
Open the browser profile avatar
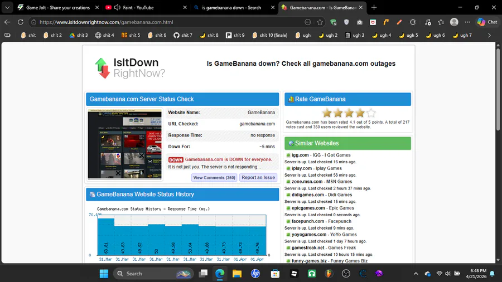click(454, 22)
